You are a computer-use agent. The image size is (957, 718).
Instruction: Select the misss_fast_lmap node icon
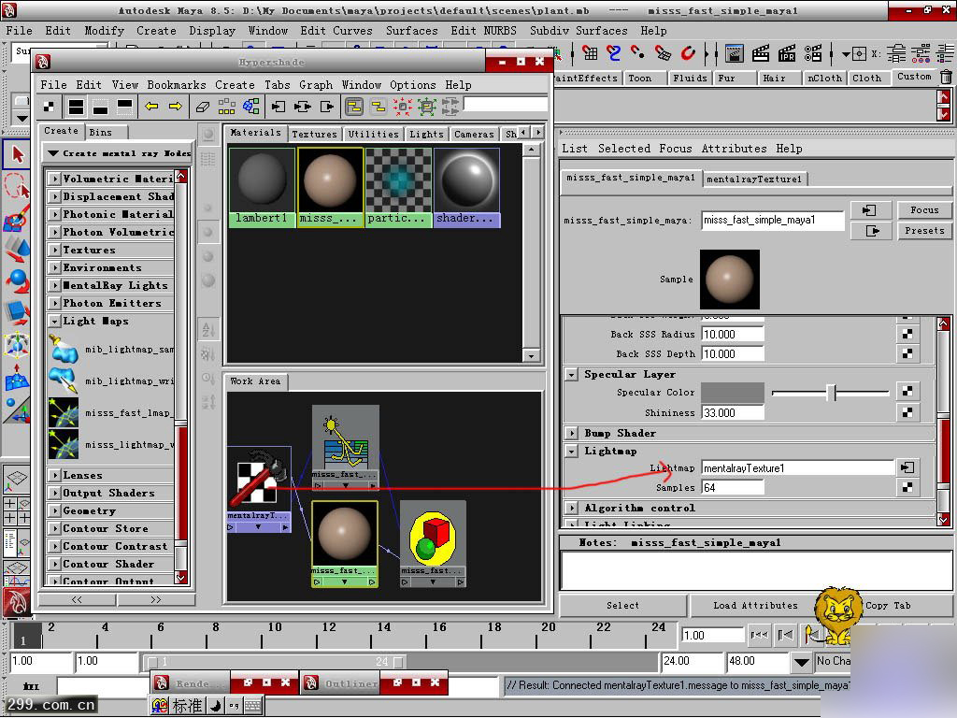(x=63, y=412)
